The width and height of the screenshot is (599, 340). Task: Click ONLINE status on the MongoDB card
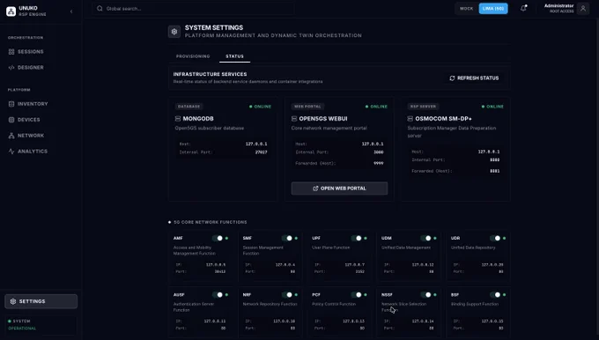point(260,107)
